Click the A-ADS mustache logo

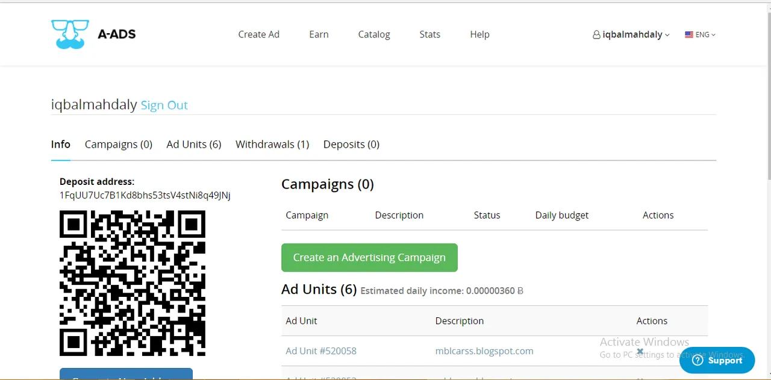70,34
